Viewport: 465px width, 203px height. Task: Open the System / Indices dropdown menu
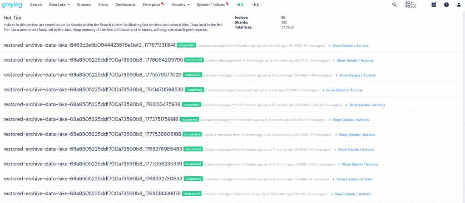213,5
